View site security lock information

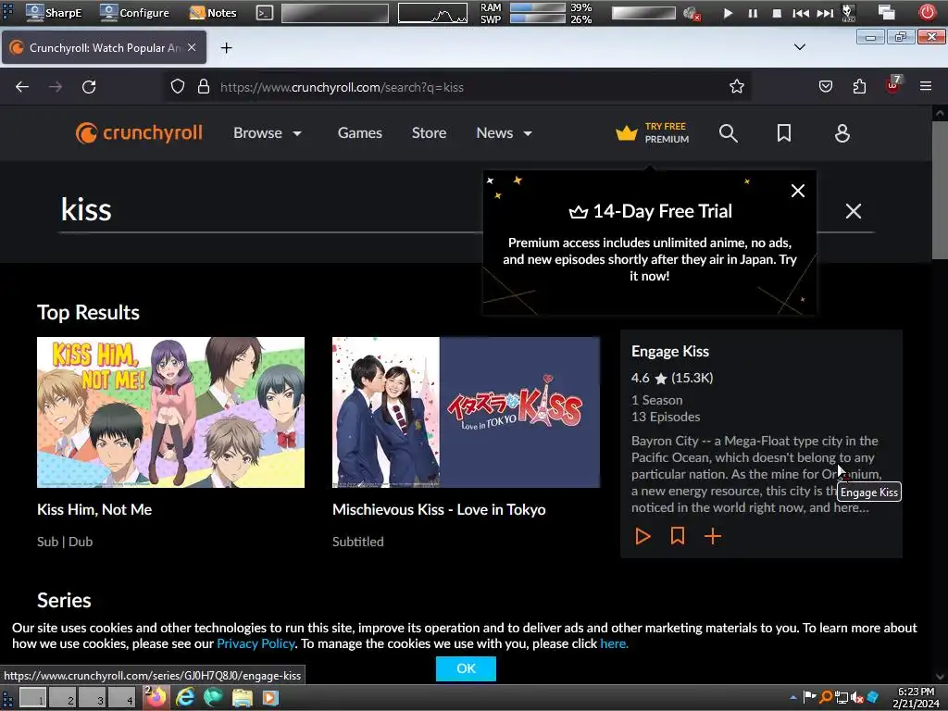(x=204, y=87)
